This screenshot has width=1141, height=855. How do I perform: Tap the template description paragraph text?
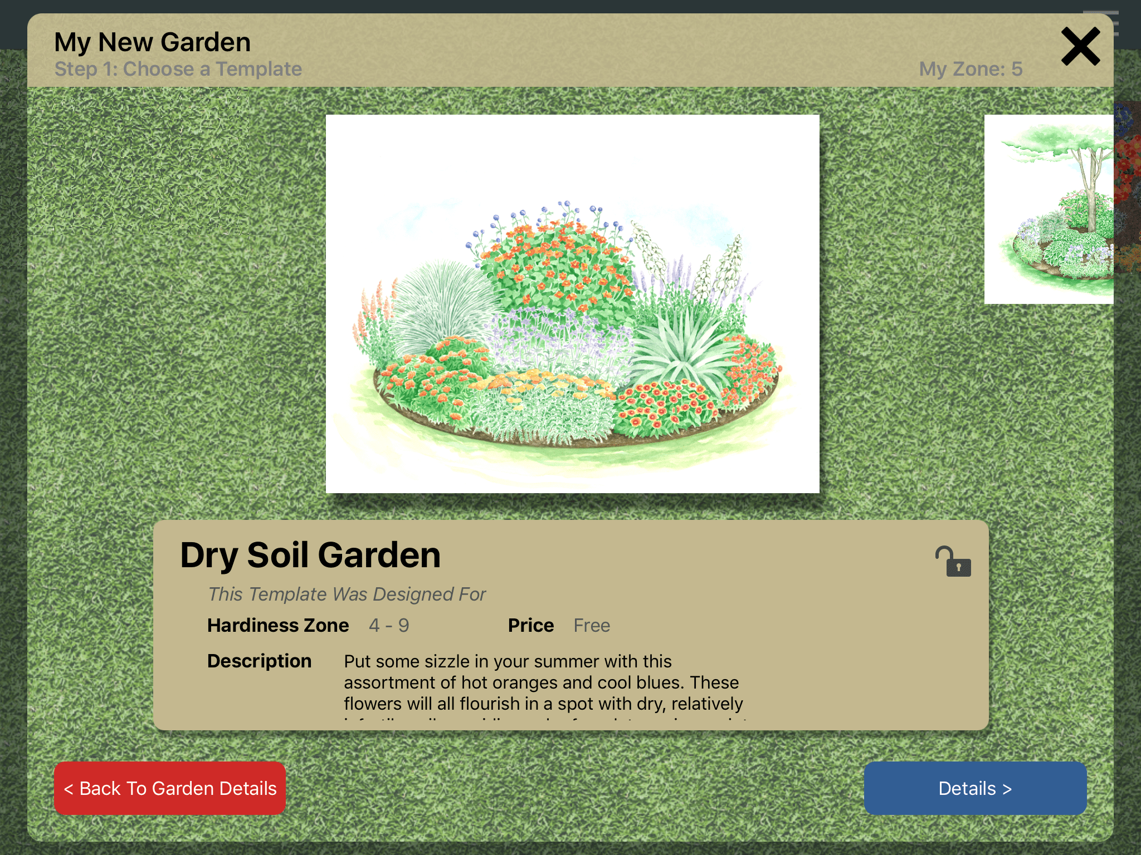coord(543,682)
